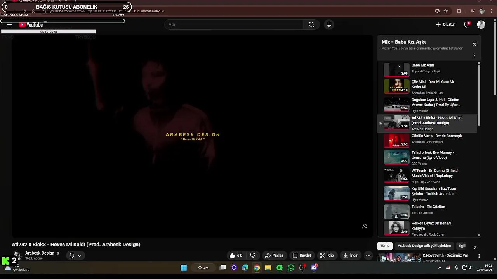Open the YouTube hamburger guide menu
The image size is (497, 279).
(x=9, y=25)
